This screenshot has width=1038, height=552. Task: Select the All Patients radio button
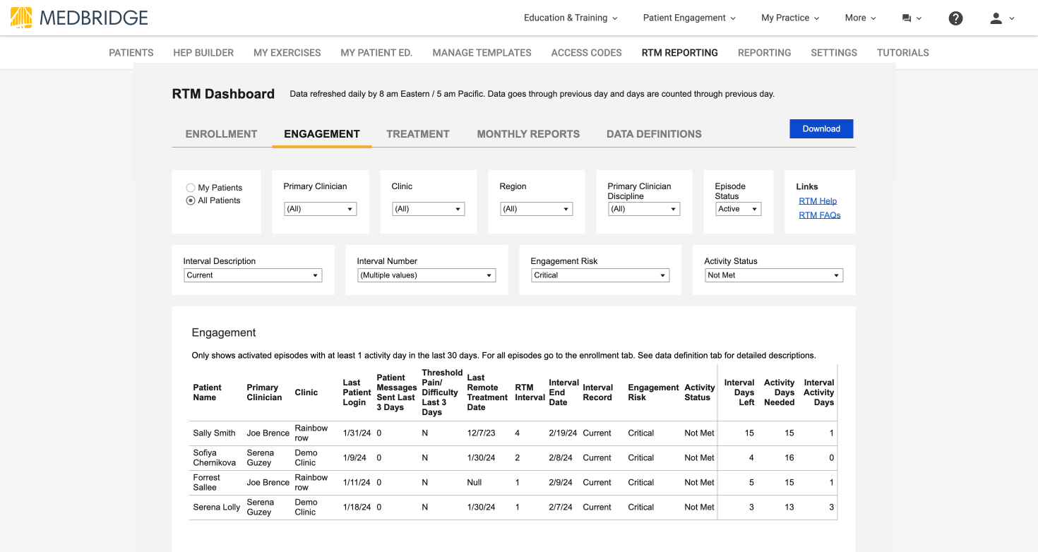point(191,200)
